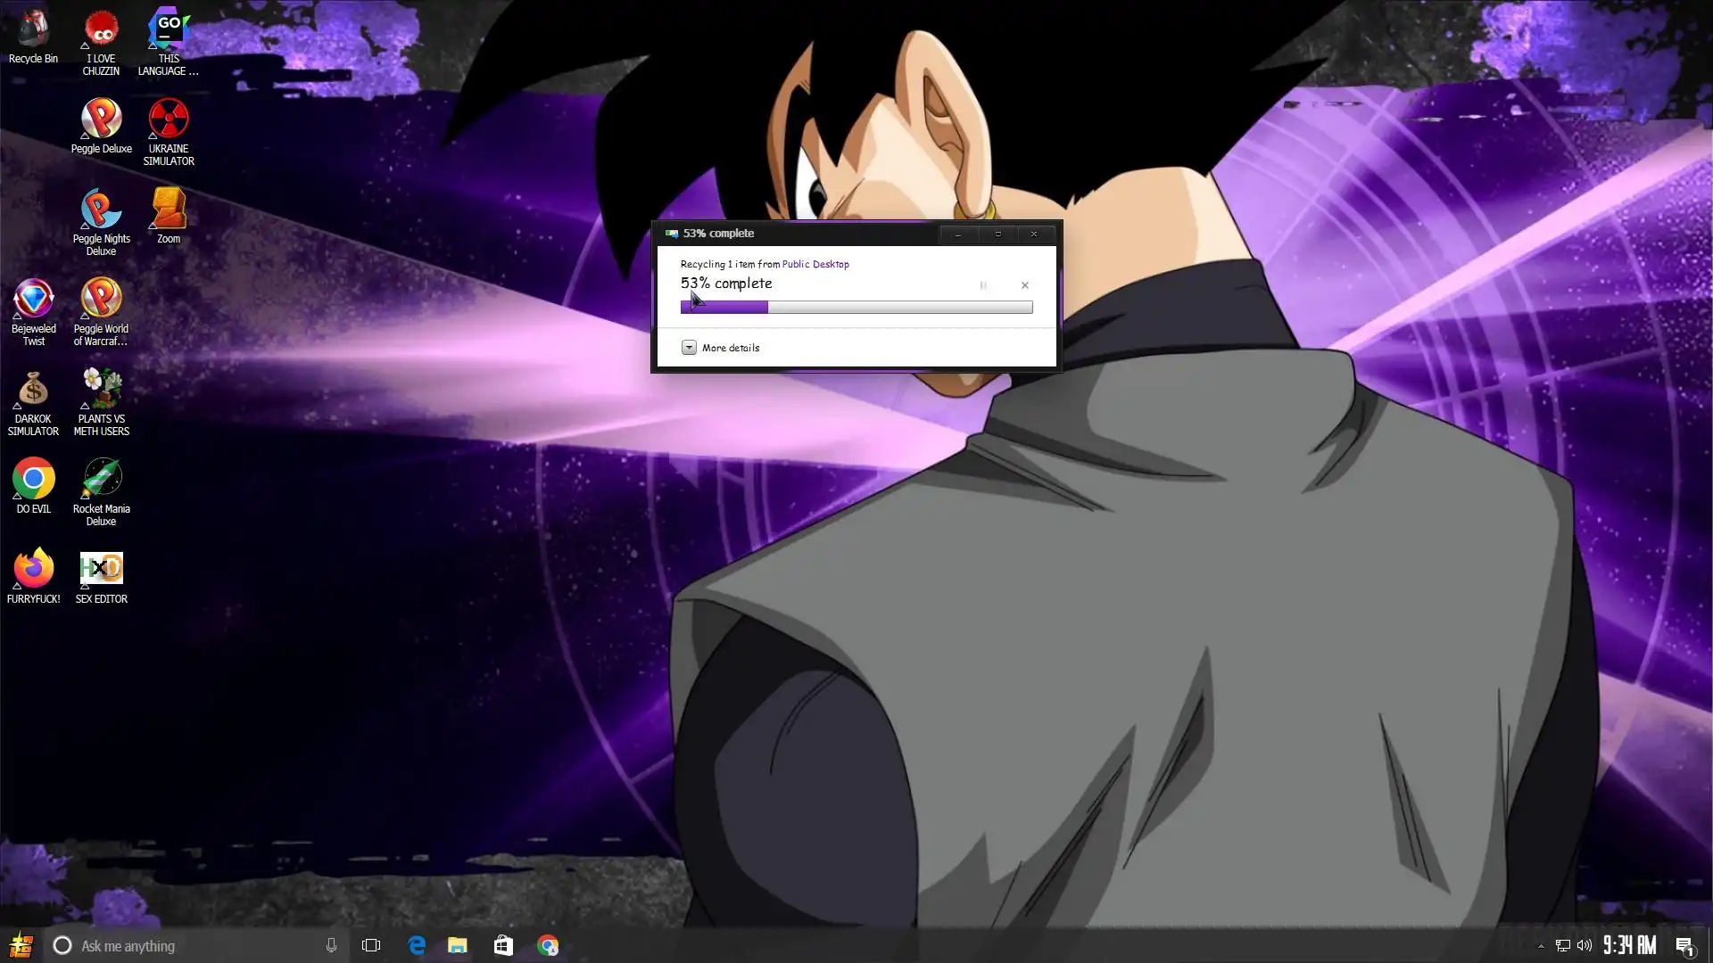Screen dimensions: 1713x963
Task: Click the recycling progress bar
Action: pyautogui.click(x=856, y=307)
